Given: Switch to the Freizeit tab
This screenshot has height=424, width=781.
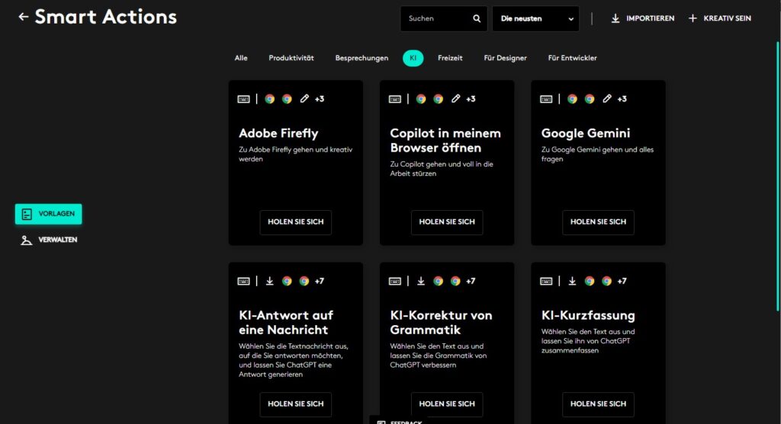Looking at the screenshot, I should pyautogui.click(x=450, y=58).
